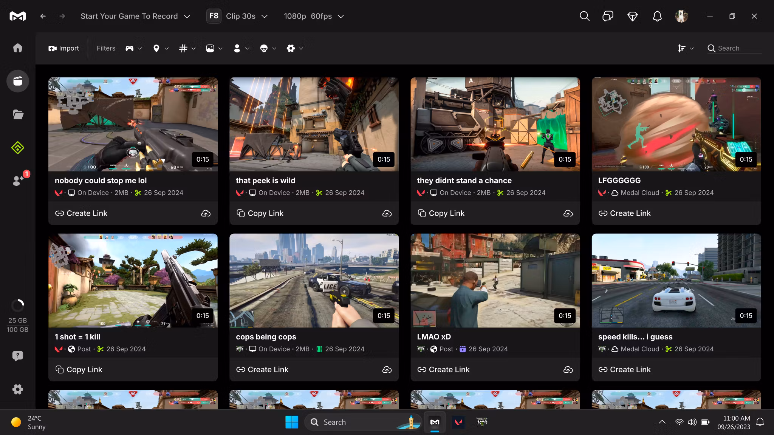Click Copy Link on 'that peek is wild'
Image resolution: width=774 pixels, height=435 pixels.
[x=260, y=213]
